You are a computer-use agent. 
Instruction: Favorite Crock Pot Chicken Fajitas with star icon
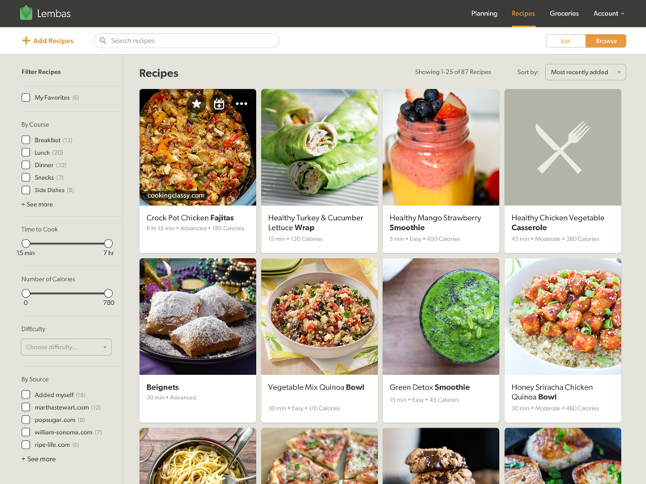click(196, 104)
